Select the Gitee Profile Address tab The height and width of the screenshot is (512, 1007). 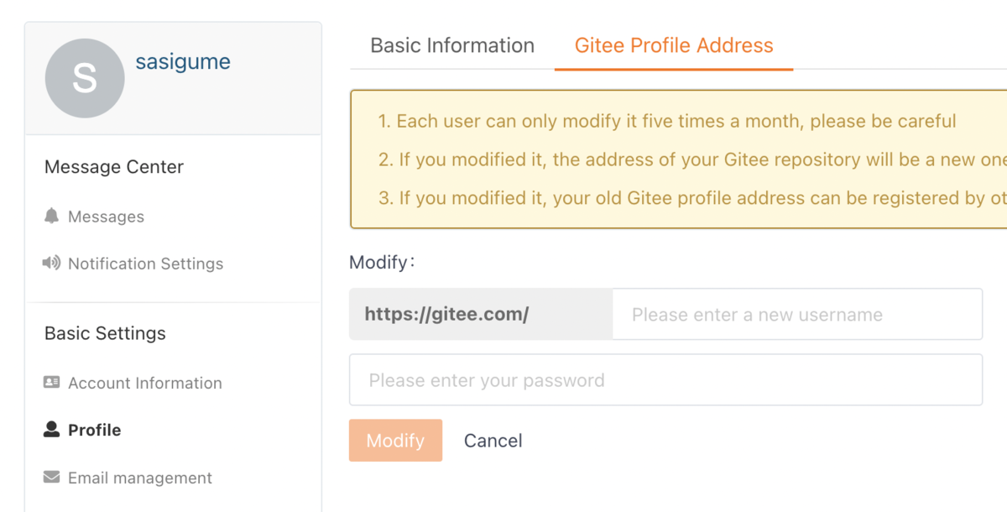pyautogui.click(x=674, y=45)
